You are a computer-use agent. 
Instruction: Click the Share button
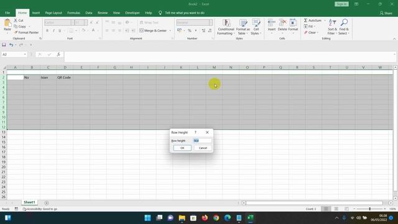(x=386, y=13)
